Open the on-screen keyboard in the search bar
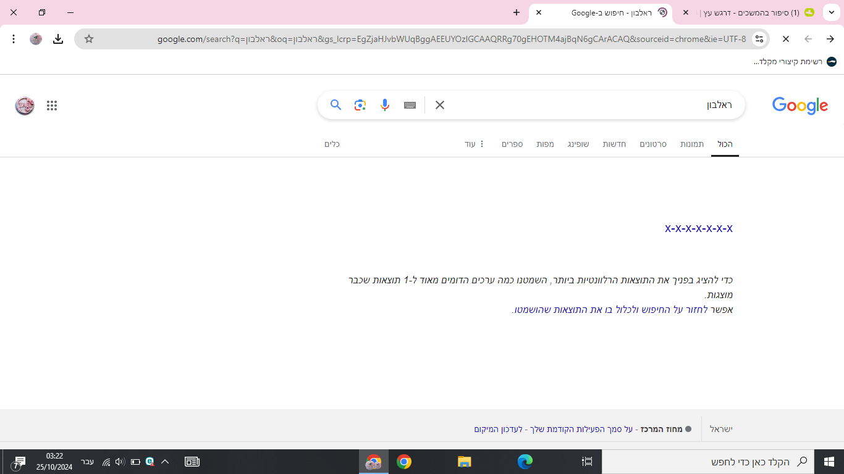The height and width of the screenshot is (474, 844). coord(410,105)
